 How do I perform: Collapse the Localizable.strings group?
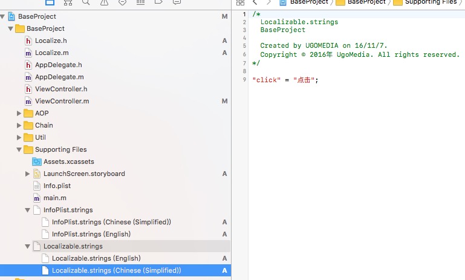click(x=28, y=247)
